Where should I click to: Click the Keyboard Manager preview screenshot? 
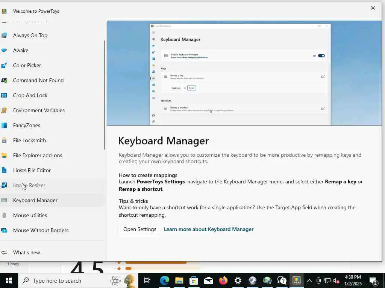tap(244, 73)
